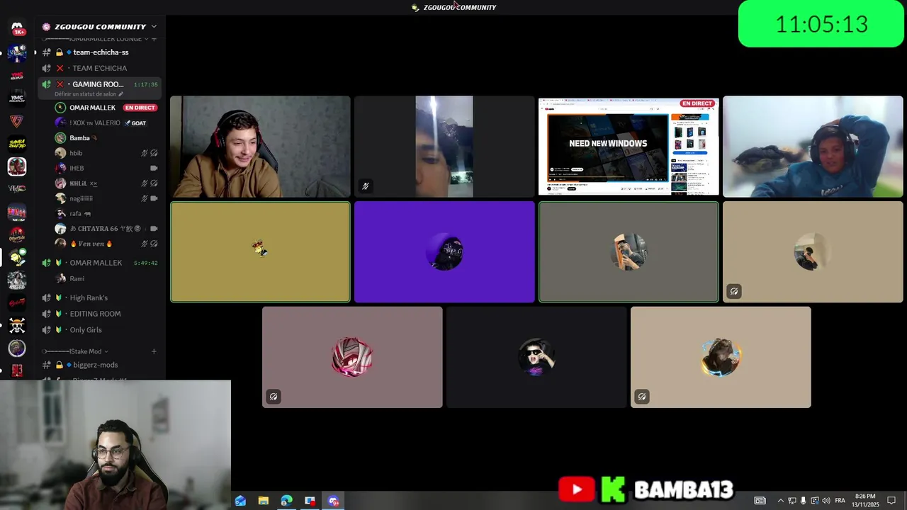Focus tile with sunglasses avatar
Screen dimensions: 907x510
(536, 357)
